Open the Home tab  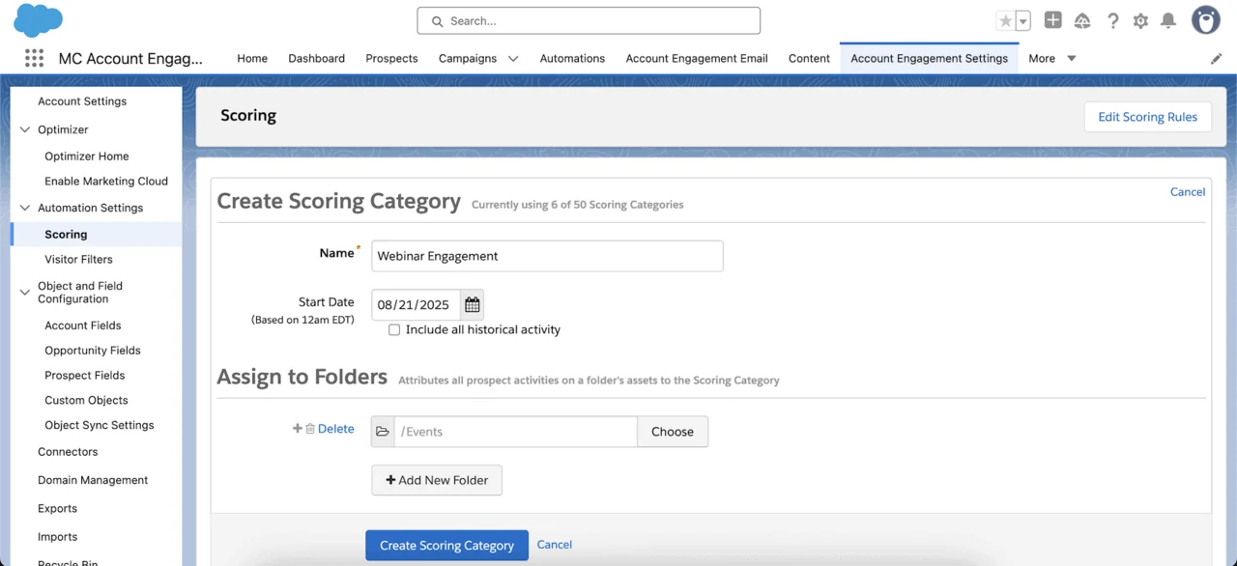coord(252,58)
